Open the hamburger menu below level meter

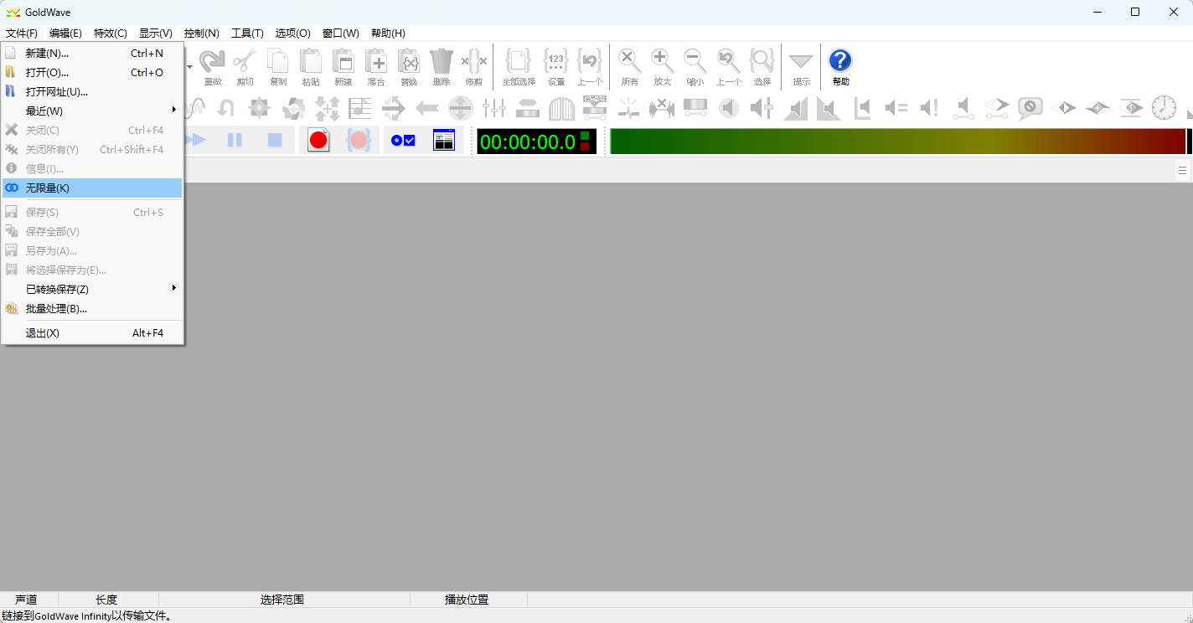pyautogui.click(x=1182, y=171)
